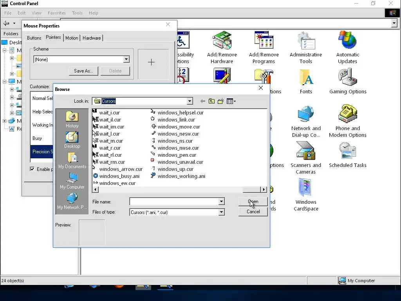This screenshot has height=301, width=401.
Task: Select windows_pen.cur in file list
Action: (173, 155)
